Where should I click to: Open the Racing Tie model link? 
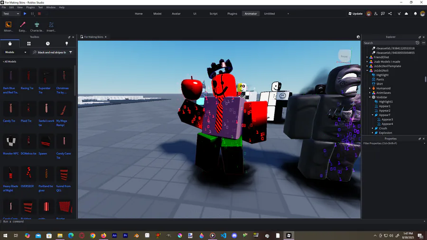(x=27, y=88)
